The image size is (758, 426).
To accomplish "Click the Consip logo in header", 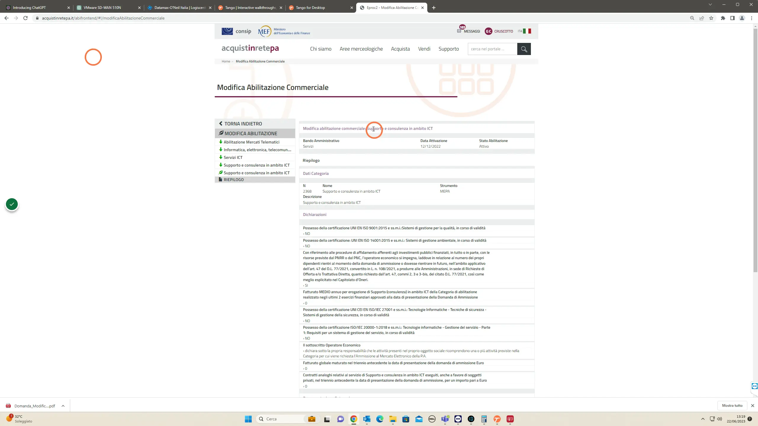I will coord(236,31).
